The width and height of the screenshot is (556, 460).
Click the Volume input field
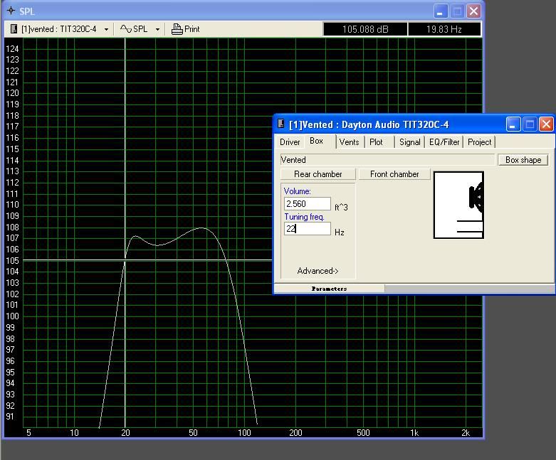308,204
